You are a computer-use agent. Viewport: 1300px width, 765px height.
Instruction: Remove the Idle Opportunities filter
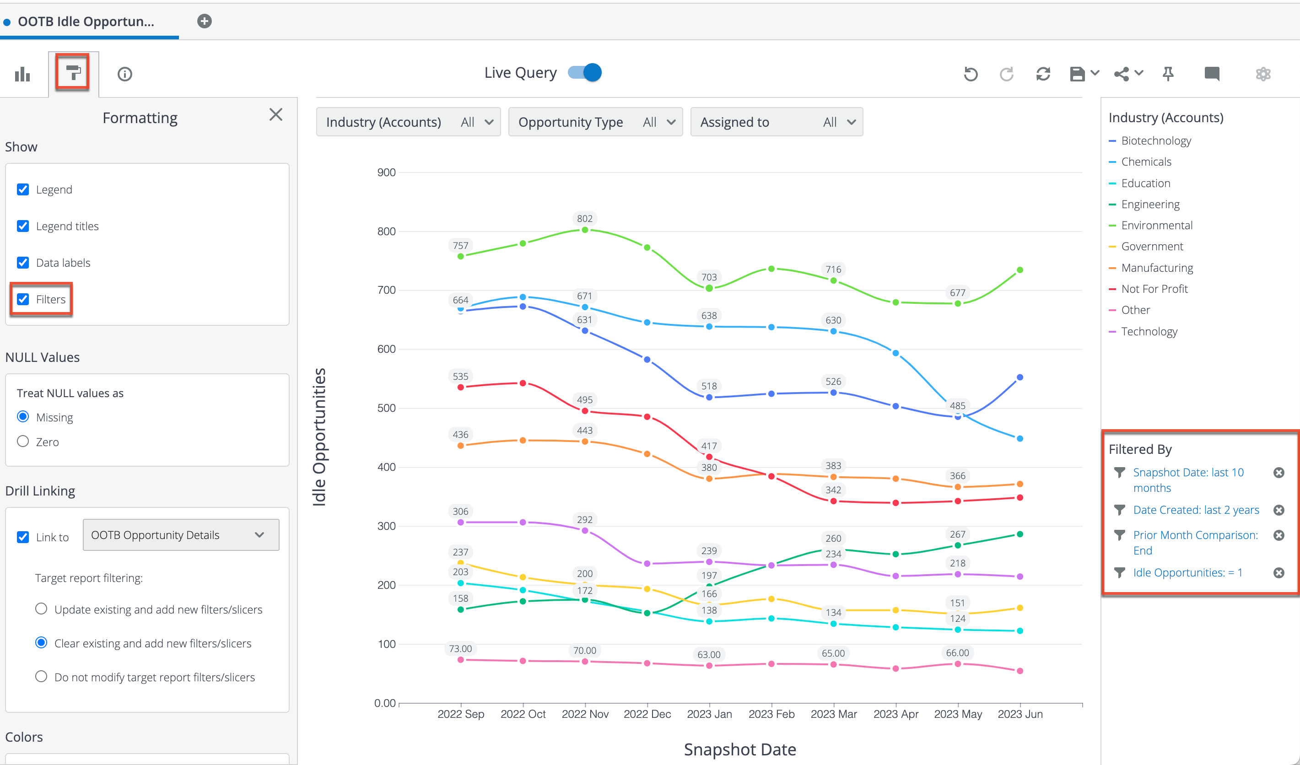[1279, 572]
